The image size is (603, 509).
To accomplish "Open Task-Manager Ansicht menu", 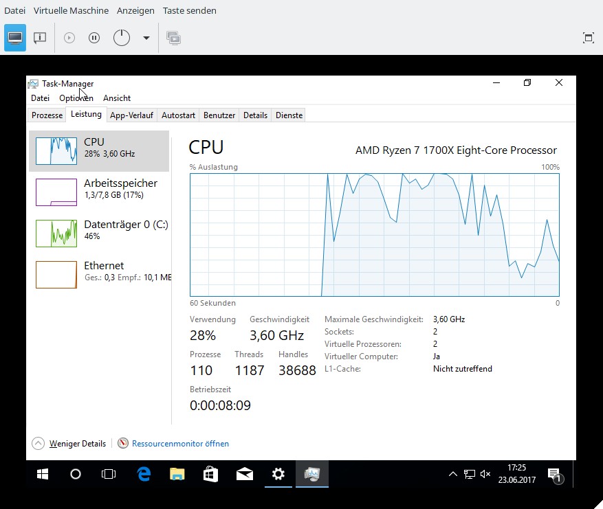I will [x=116, y=98].
